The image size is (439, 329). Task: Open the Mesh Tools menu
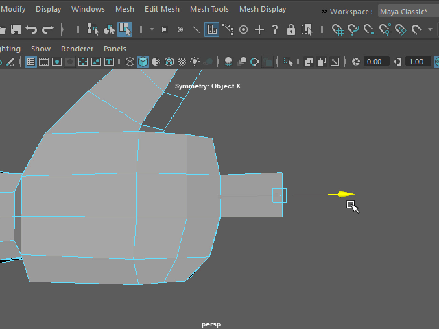tap(209, 10)
